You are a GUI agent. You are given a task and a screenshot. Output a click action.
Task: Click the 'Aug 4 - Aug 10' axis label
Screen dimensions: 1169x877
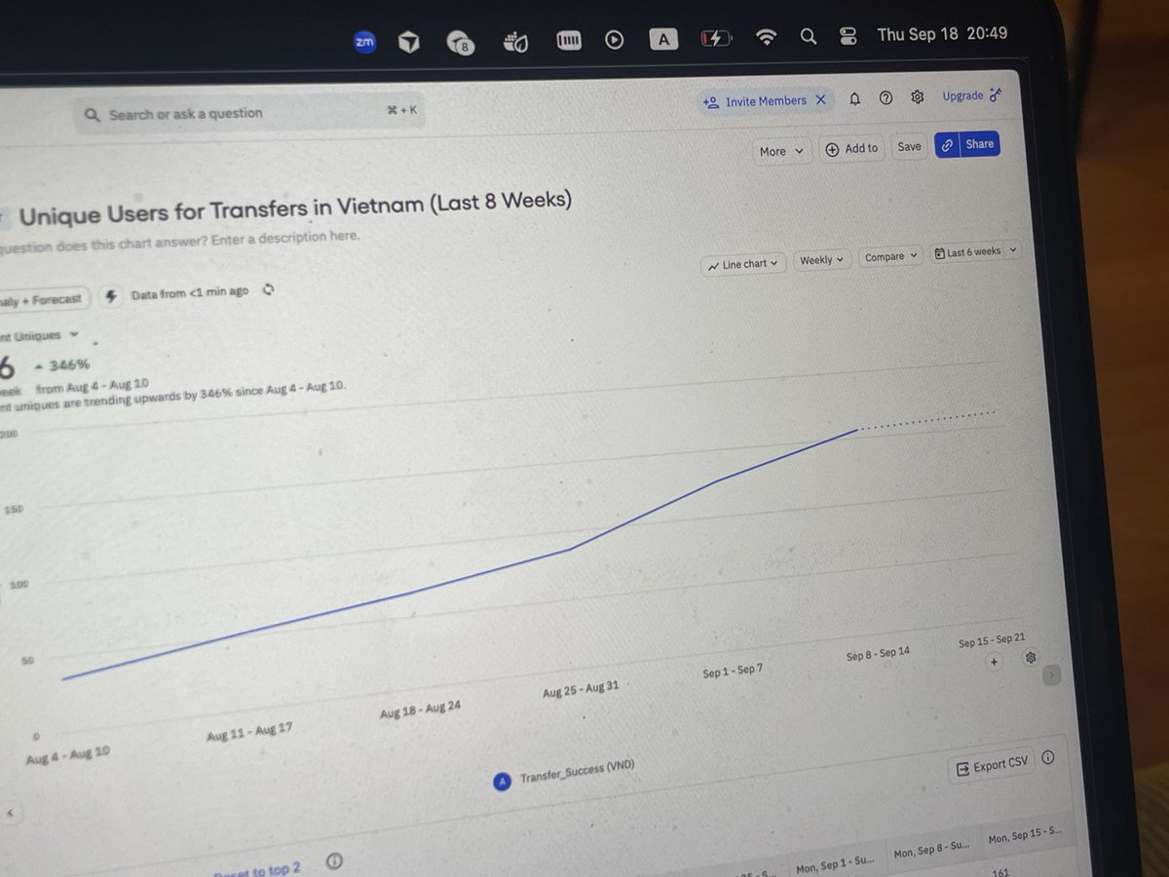click(x=68, y=755)
